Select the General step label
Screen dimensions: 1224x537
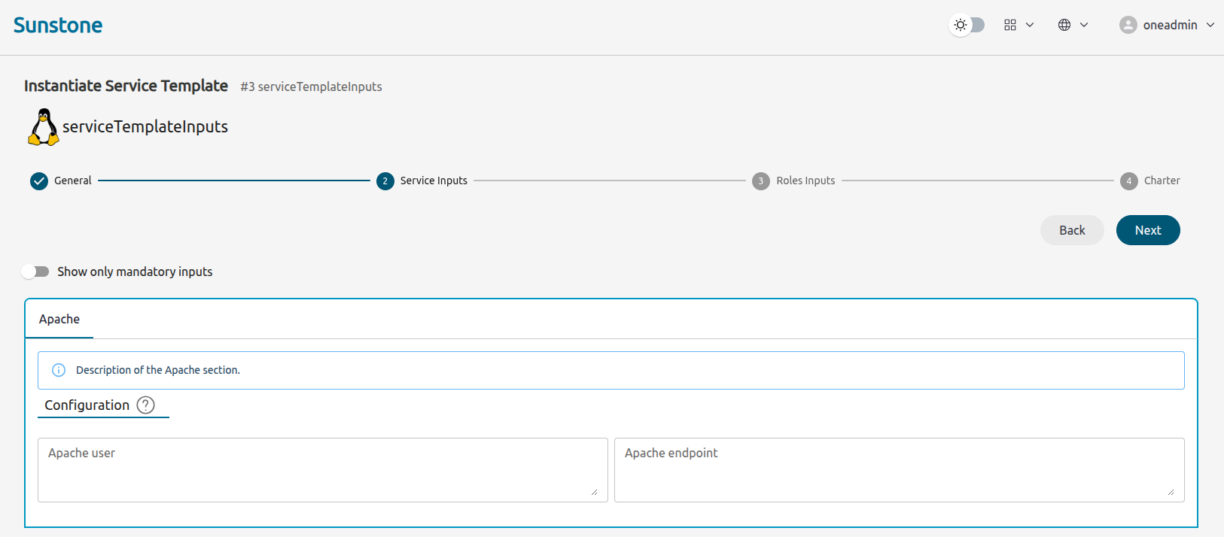click(73, 181)
